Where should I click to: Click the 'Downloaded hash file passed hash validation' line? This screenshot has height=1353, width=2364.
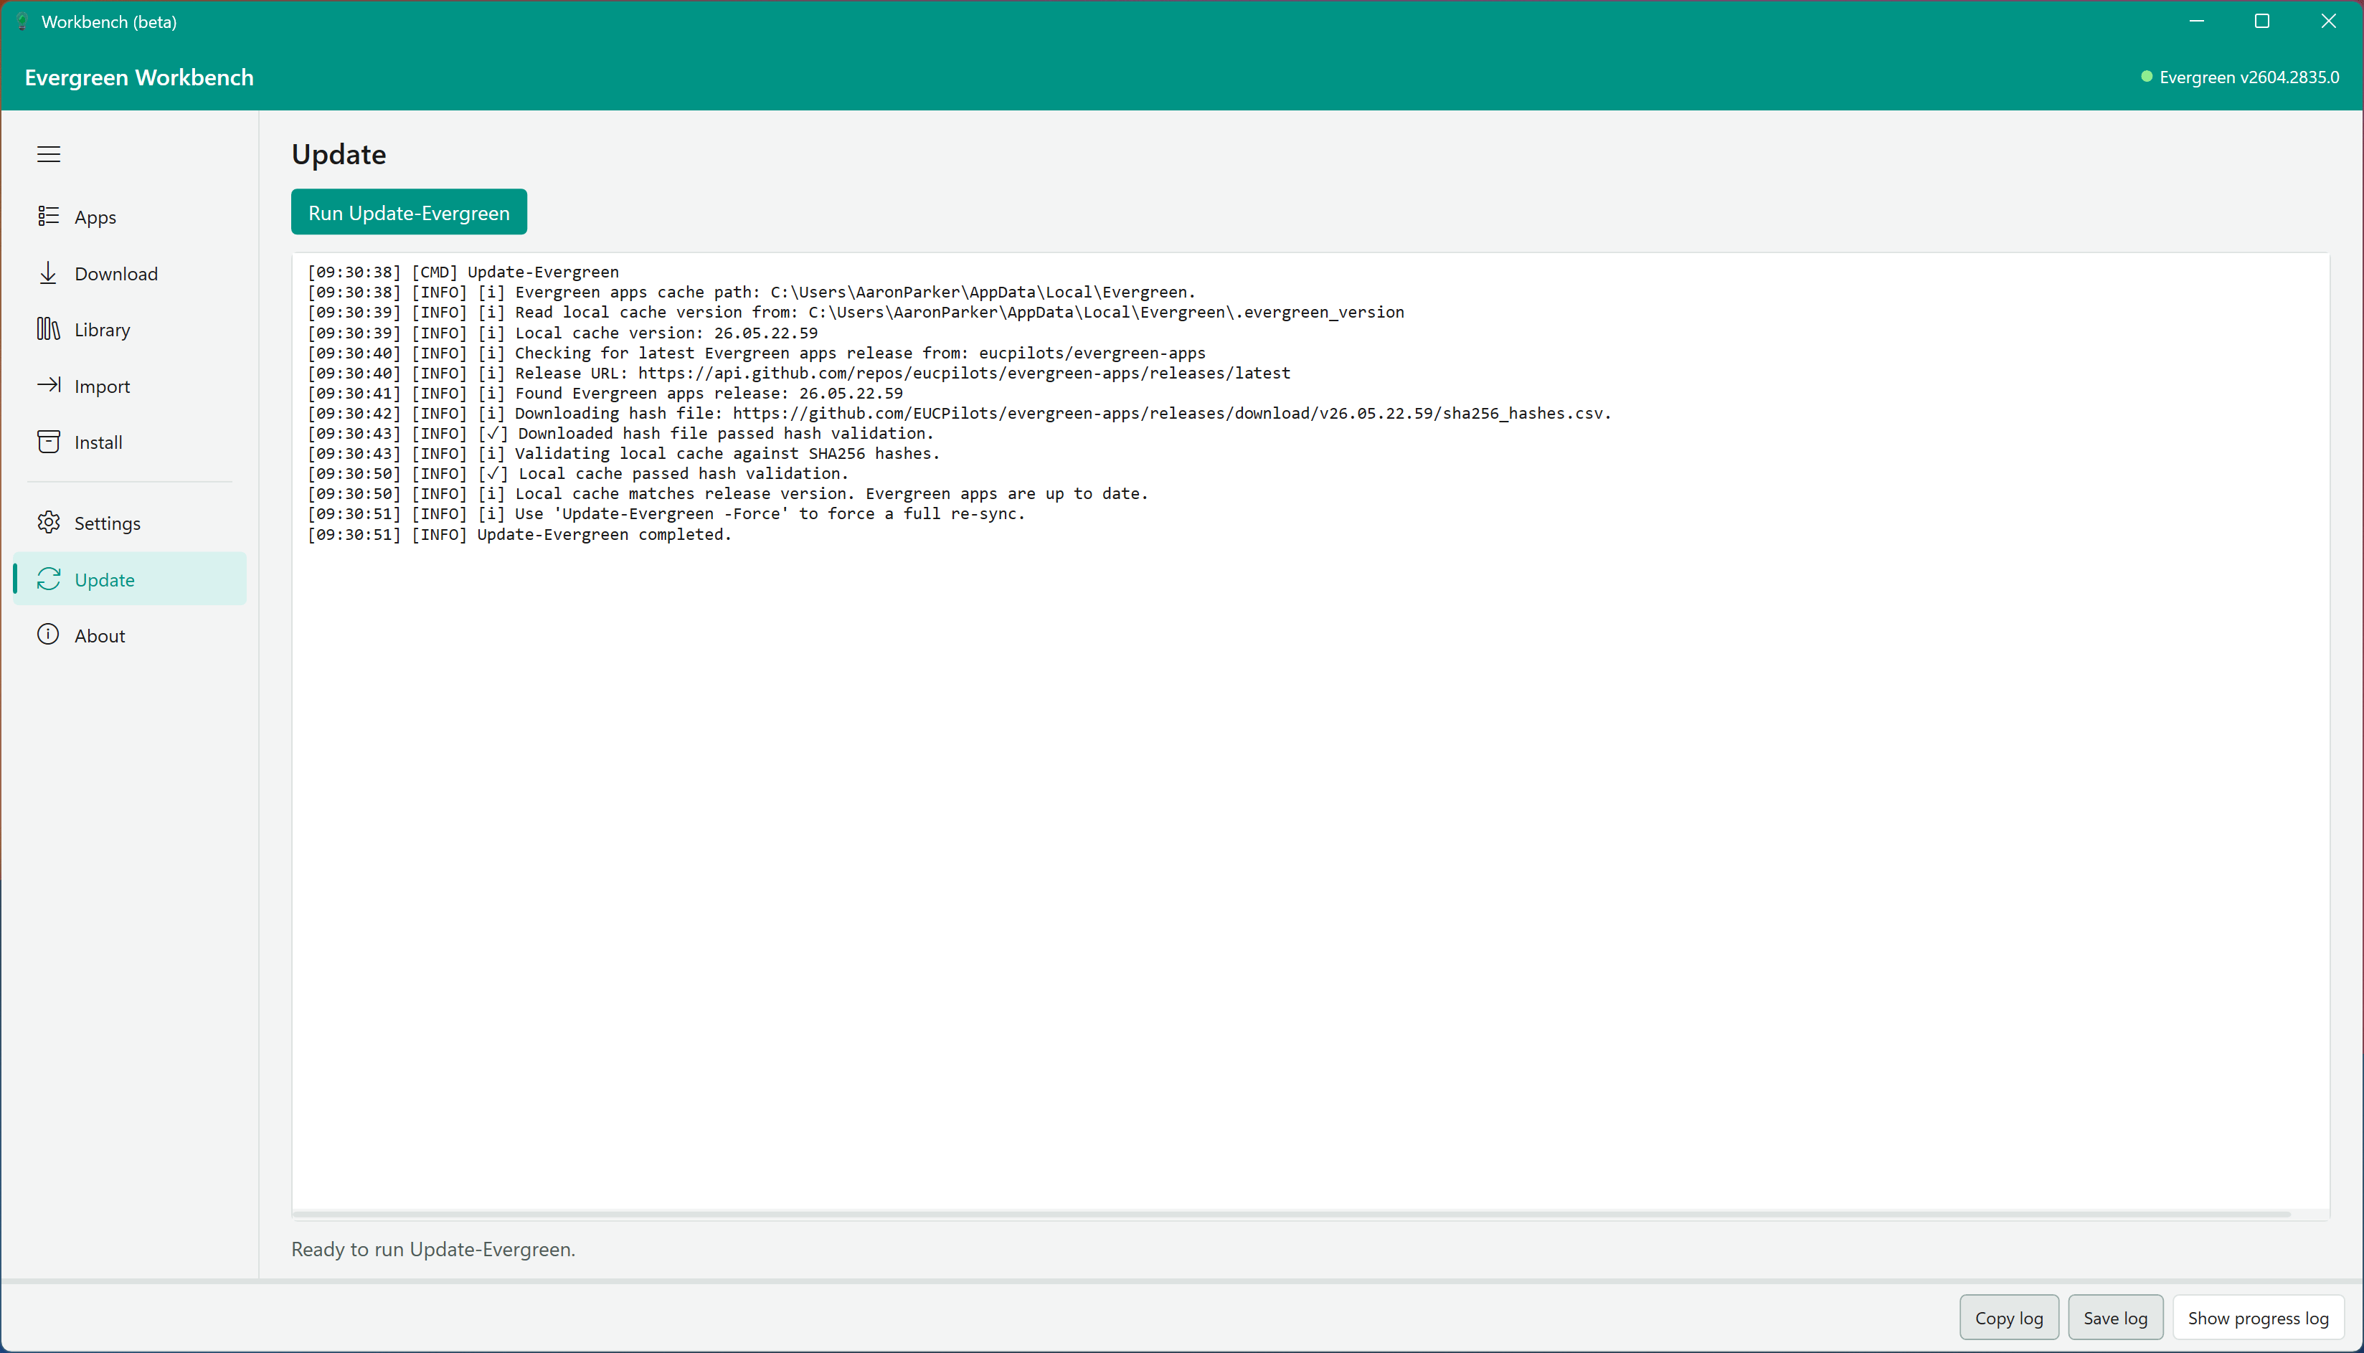(620, 433)
